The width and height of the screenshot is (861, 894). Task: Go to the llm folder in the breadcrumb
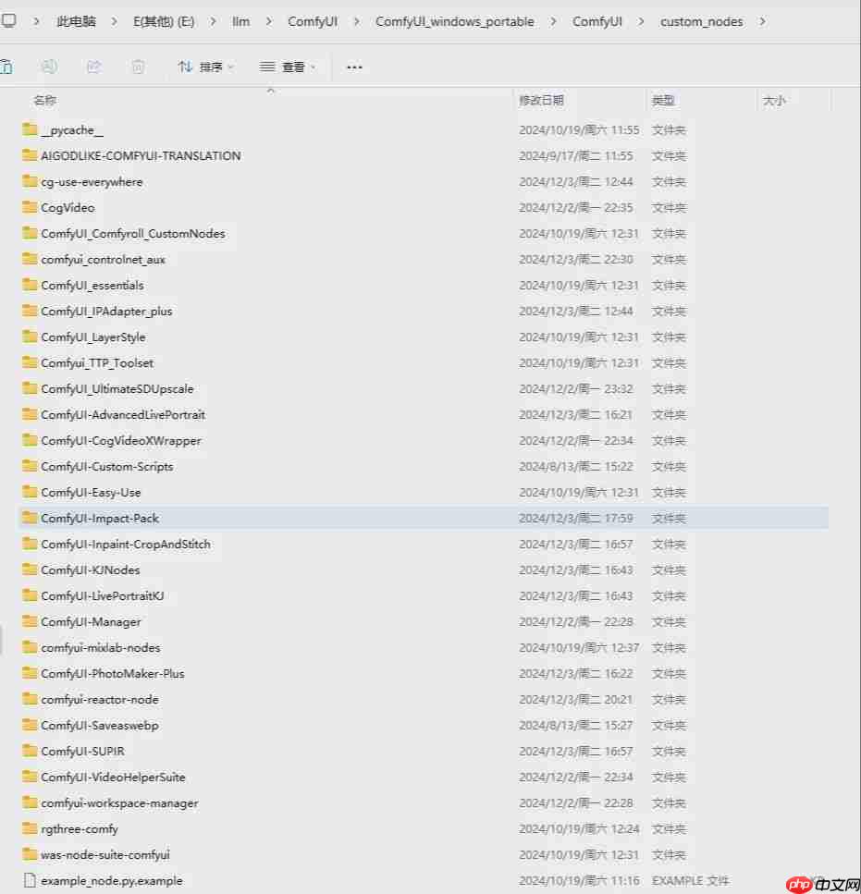click(240, 21)
